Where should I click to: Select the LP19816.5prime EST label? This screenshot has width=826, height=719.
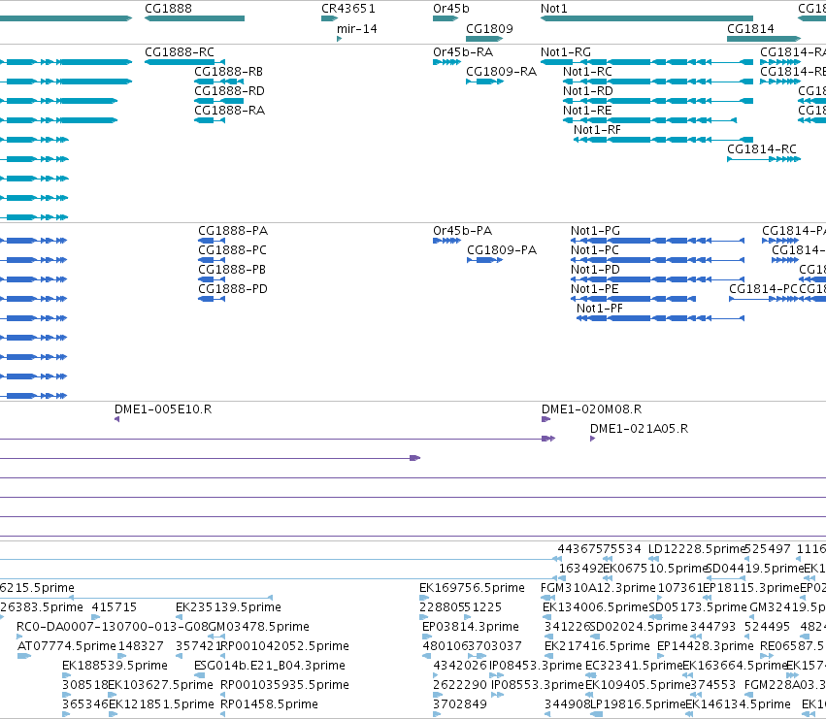[638, 704]
